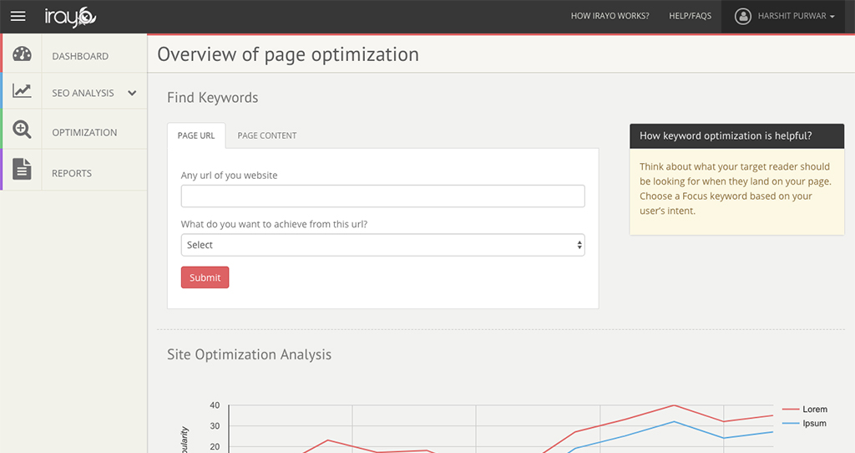855x453 pixels.
Task: Click the Optimization magnifier icon
Action: tap(22, 130)
